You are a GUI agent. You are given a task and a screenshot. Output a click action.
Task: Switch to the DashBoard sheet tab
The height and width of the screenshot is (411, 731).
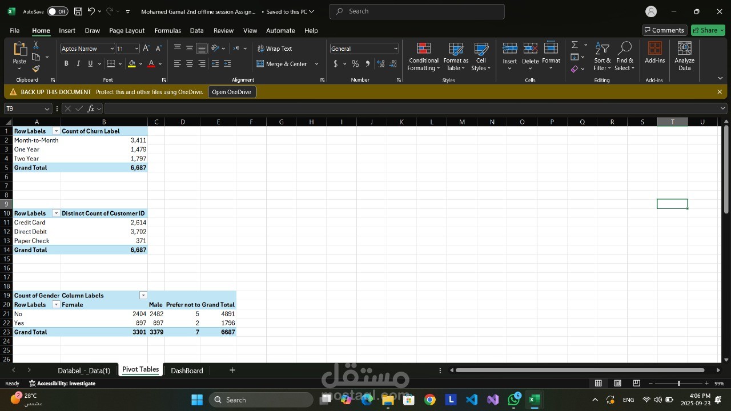click(x=187, y=370)
